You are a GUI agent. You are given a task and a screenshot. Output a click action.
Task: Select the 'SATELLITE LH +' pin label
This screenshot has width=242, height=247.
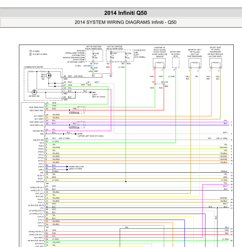click(x=37, y=188)
